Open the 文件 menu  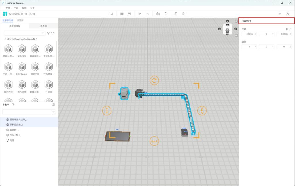(8, 8)
